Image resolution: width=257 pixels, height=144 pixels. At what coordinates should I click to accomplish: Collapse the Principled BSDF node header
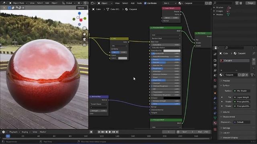click(x=151, y=28)
